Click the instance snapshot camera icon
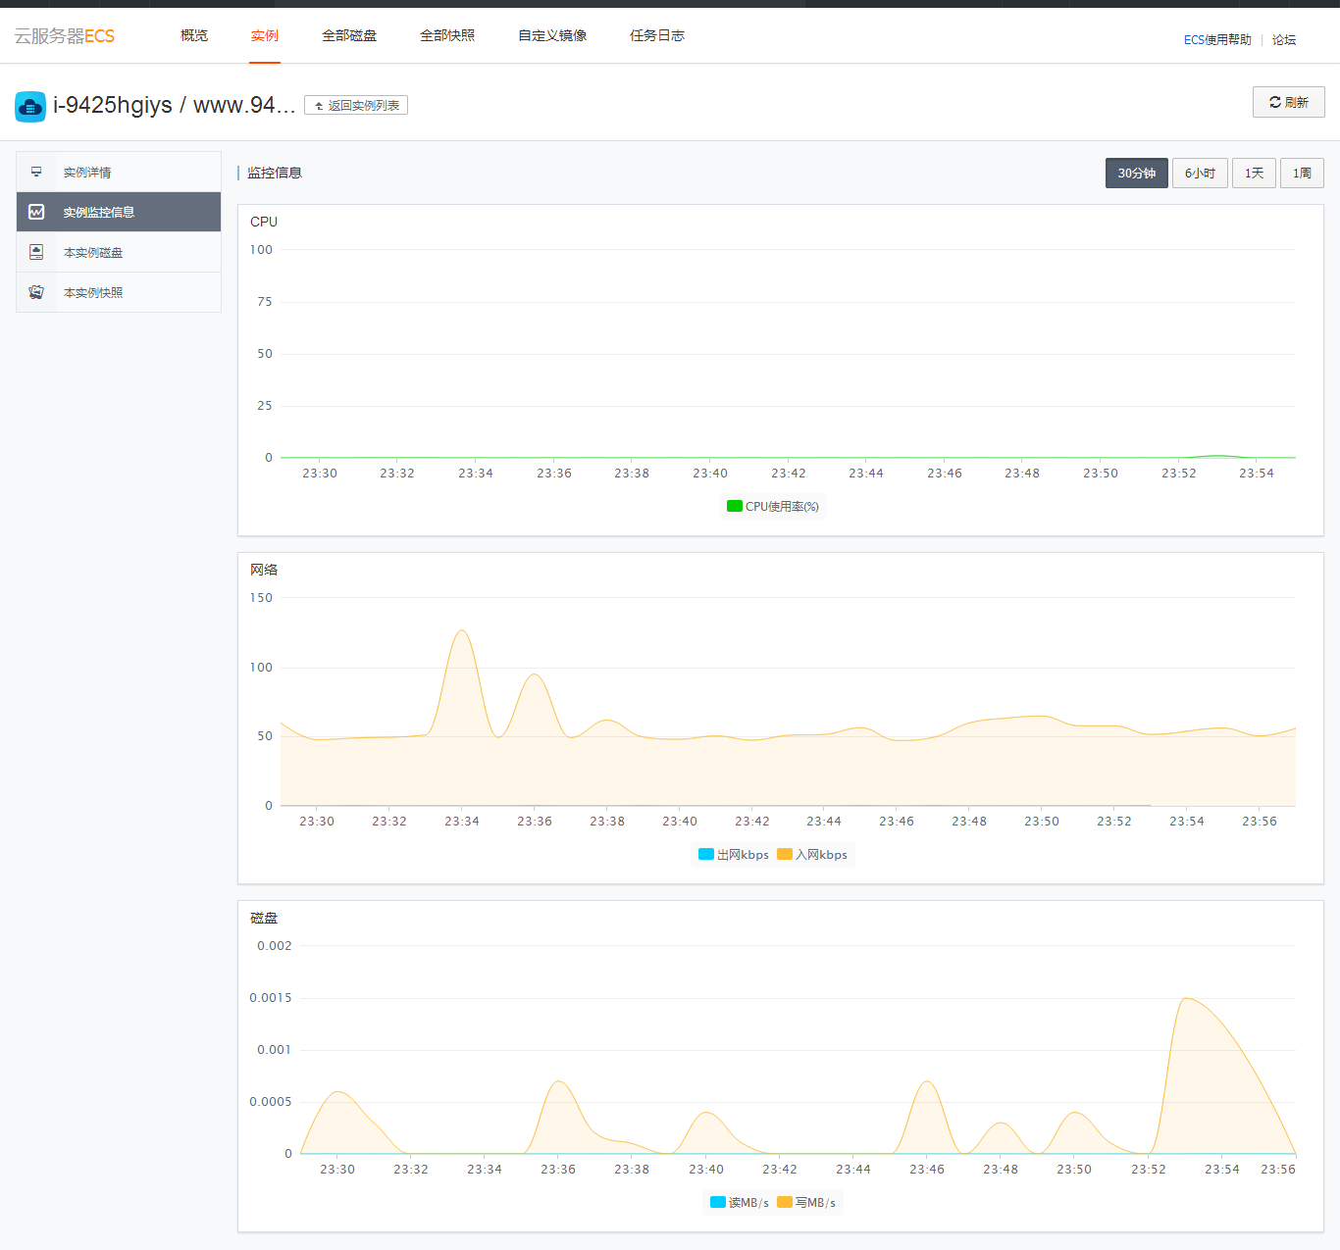Viewport: 1340px width, 1250px height. click(x=36, y=292)
